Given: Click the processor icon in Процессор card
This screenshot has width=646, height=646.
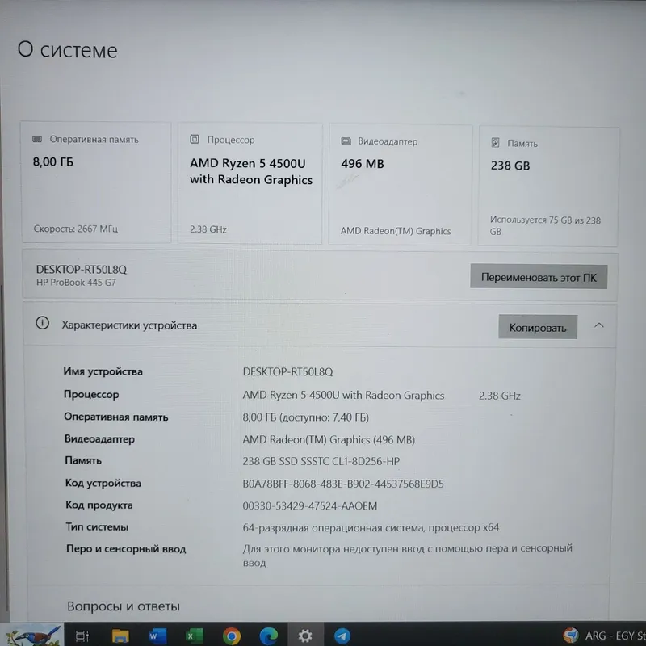Looking at the screenshot, I should pyautogui.click(x=195, y=139).
